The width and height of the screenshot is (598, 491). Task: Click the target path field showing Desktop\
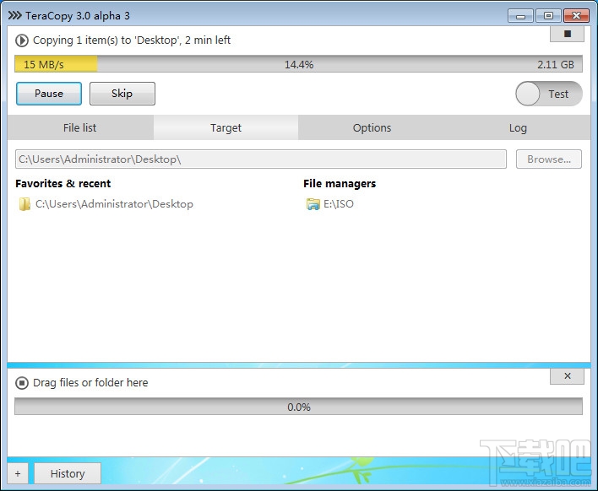(261, 159)
